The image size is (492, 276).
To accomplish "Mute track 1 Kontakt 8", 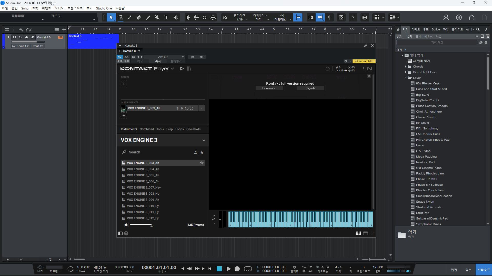I will (15, 37).
